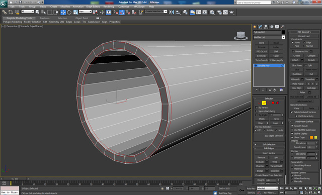The width and height of the screenshot is (322, 195).
Task: Switch to the Modify panel icon
Action: point(260,27)
